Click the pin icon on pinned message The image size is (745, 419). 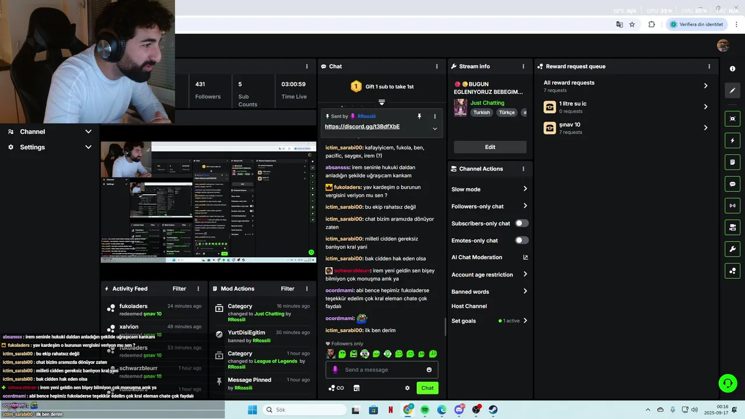[x=419, y=116]
